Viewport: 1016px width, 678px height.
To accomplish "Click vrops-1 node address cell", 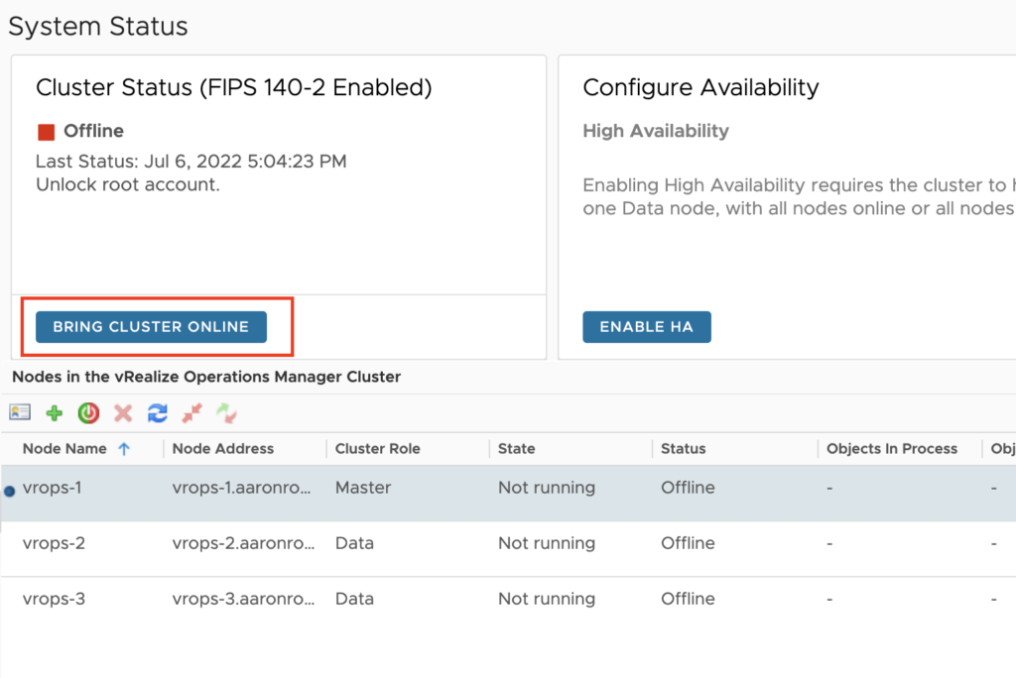I will pyautogui.click(x=241, y=488).
